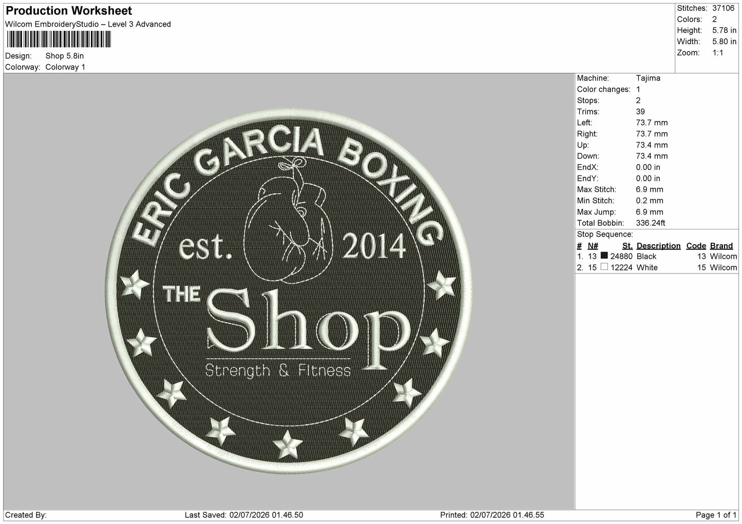Click the 'EndY' value 0.00 in
The height and width of the screenshot is (524, 742).
pos(648,179)
